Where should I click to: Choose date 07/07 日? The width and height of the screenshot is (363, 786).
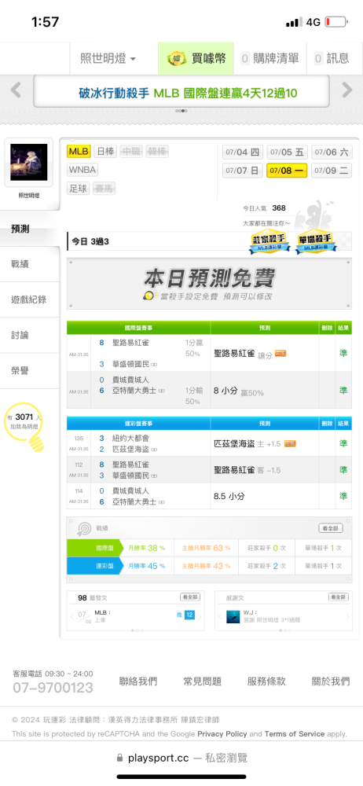click(x=243, y=171)
